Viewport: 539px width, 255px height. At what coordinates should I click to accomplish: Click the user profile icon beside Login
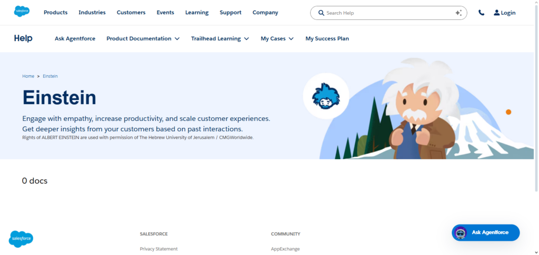pyautogui.click(x=497, y=13)
